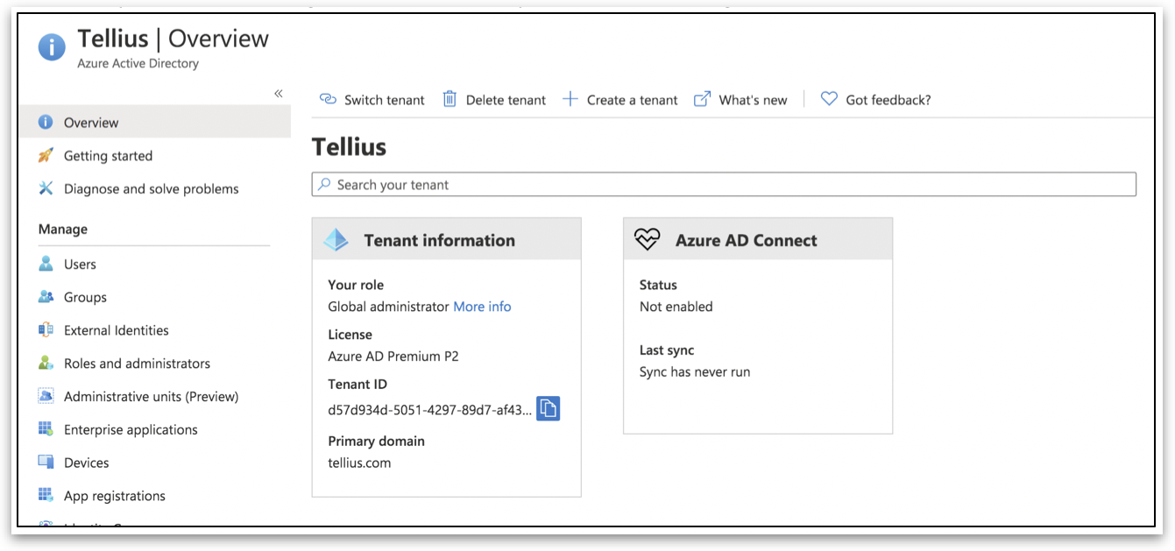This screenshot has width=1175, height=551.
Task: Click the Switch tenant icon
Action: [328, 100]
